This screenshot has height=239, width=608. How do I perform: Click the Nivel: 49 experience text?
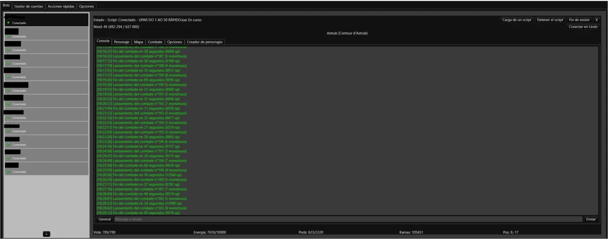click(116, 27)
